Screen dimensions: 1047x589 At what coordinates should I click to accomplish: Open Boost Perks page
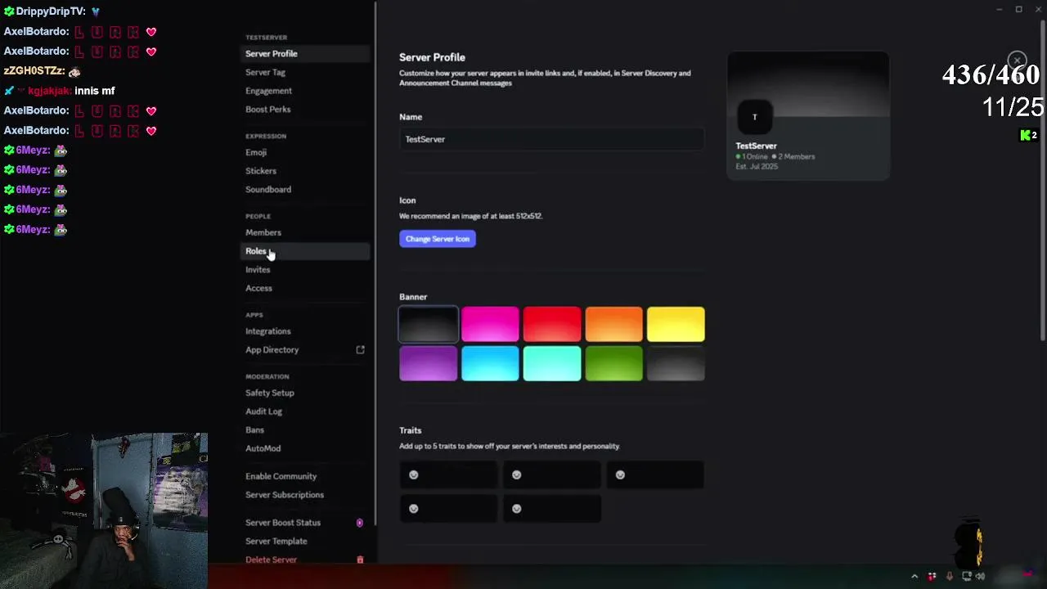point(307,109)
